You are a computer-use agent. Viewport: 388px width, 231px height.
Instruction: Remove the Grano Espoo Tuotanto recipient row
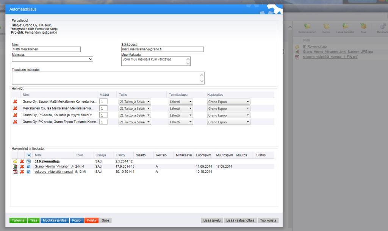click(x=15, y=122)
